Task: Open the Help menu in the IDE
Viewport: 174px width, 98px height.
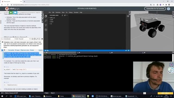Action: pyautogui.click(x=81, y=12)
